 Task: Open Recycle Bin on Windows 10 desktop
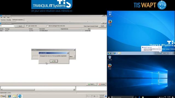pyautogui.click(x=110, y=58)
